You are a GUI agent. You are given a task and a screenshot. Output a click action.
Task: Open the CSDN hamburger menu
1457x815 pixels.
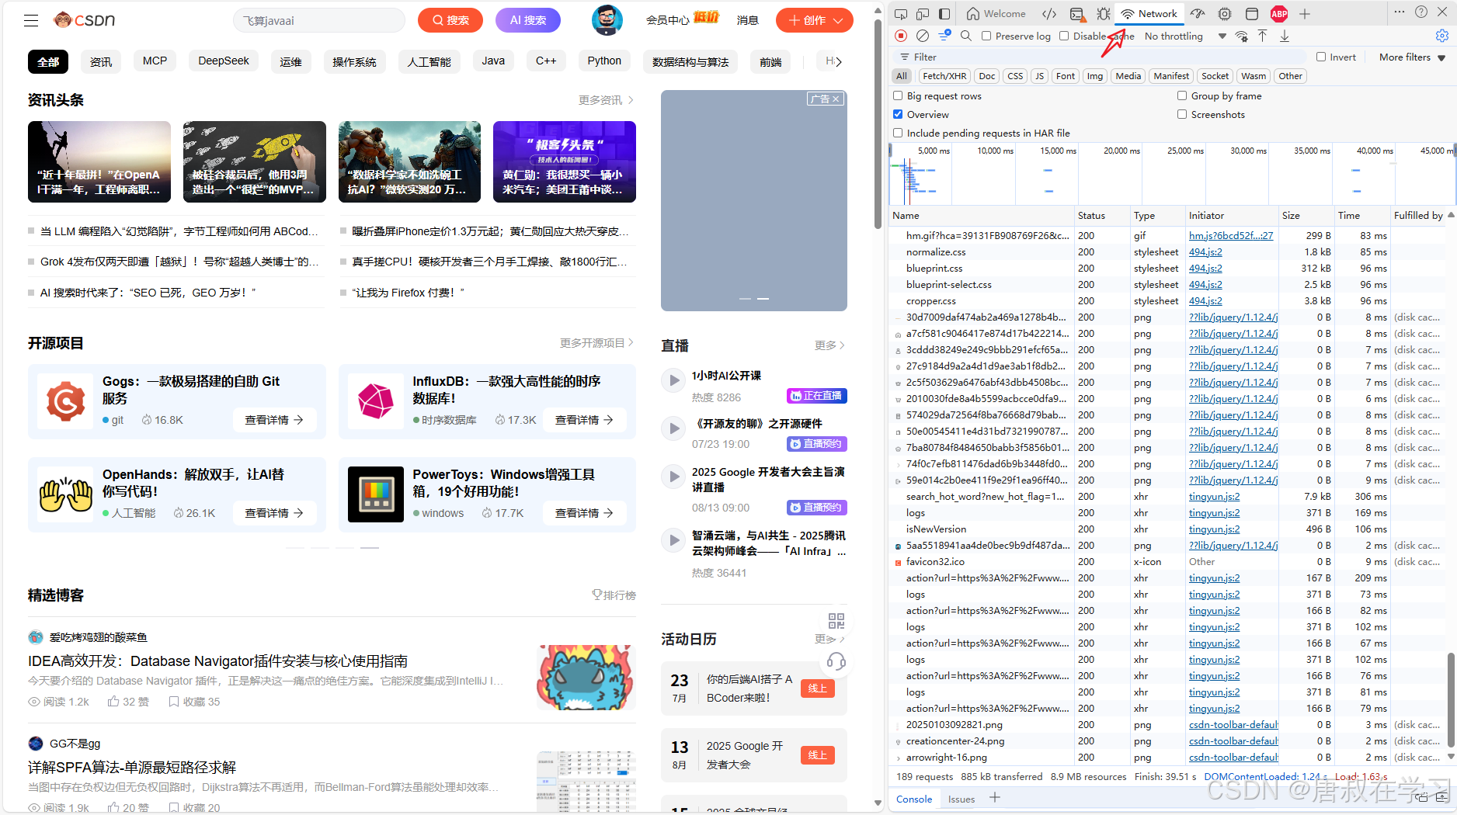pos(31,20)
